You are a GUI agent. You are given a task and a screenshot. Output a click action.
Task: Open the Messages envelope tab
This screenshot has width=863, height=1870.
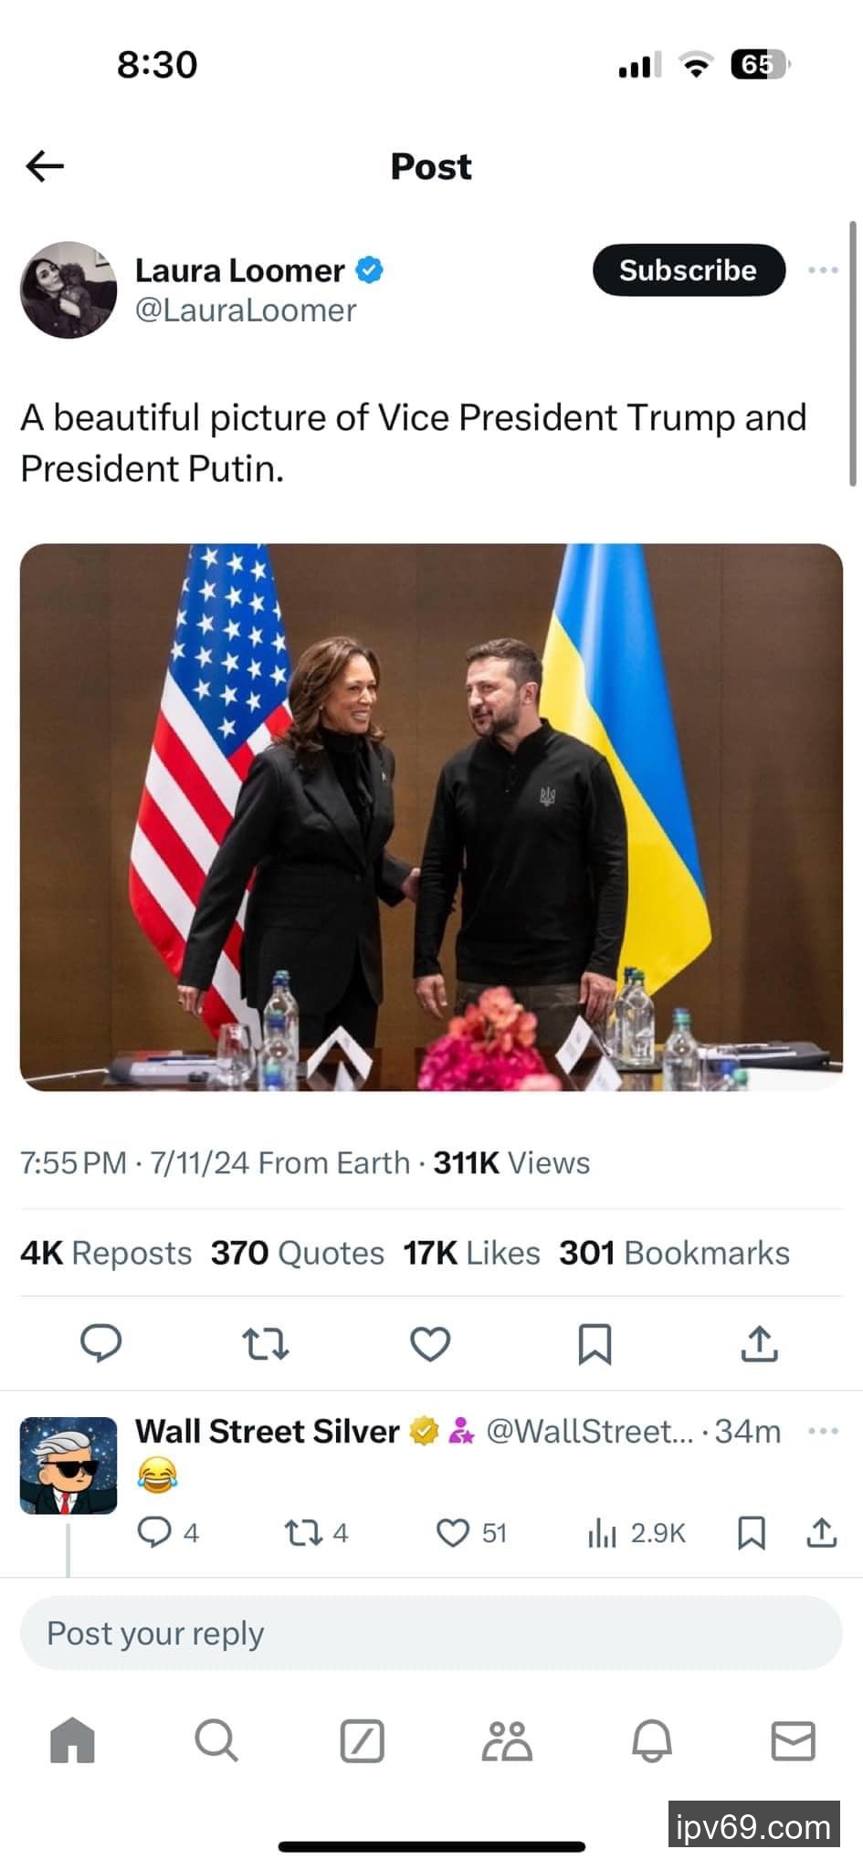tap(793, 1740)
